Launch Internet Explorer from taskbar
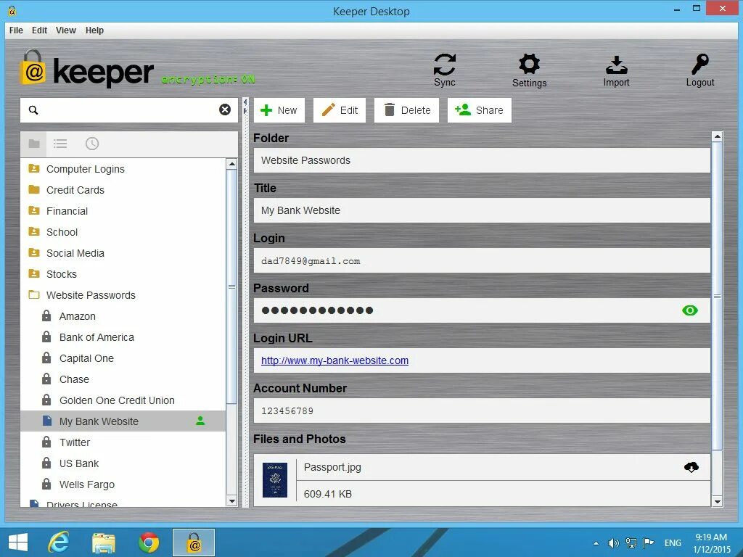 point(59,542)
